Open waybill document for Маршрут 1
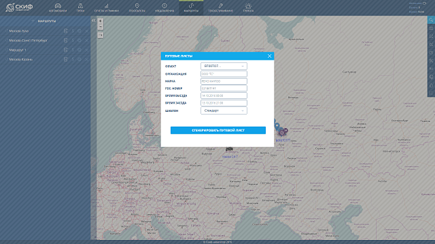The height and width of the screenshot is (244, 435). 66,50
